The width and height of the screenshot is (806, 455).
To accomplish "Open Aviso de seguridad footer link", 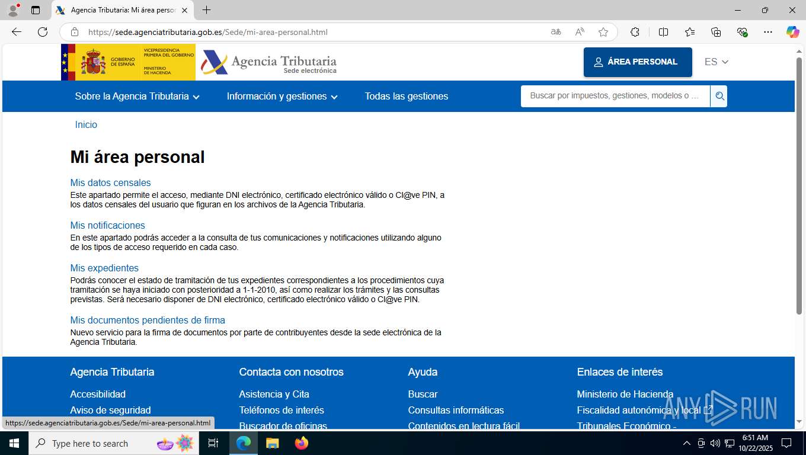I will click(110, 411).
